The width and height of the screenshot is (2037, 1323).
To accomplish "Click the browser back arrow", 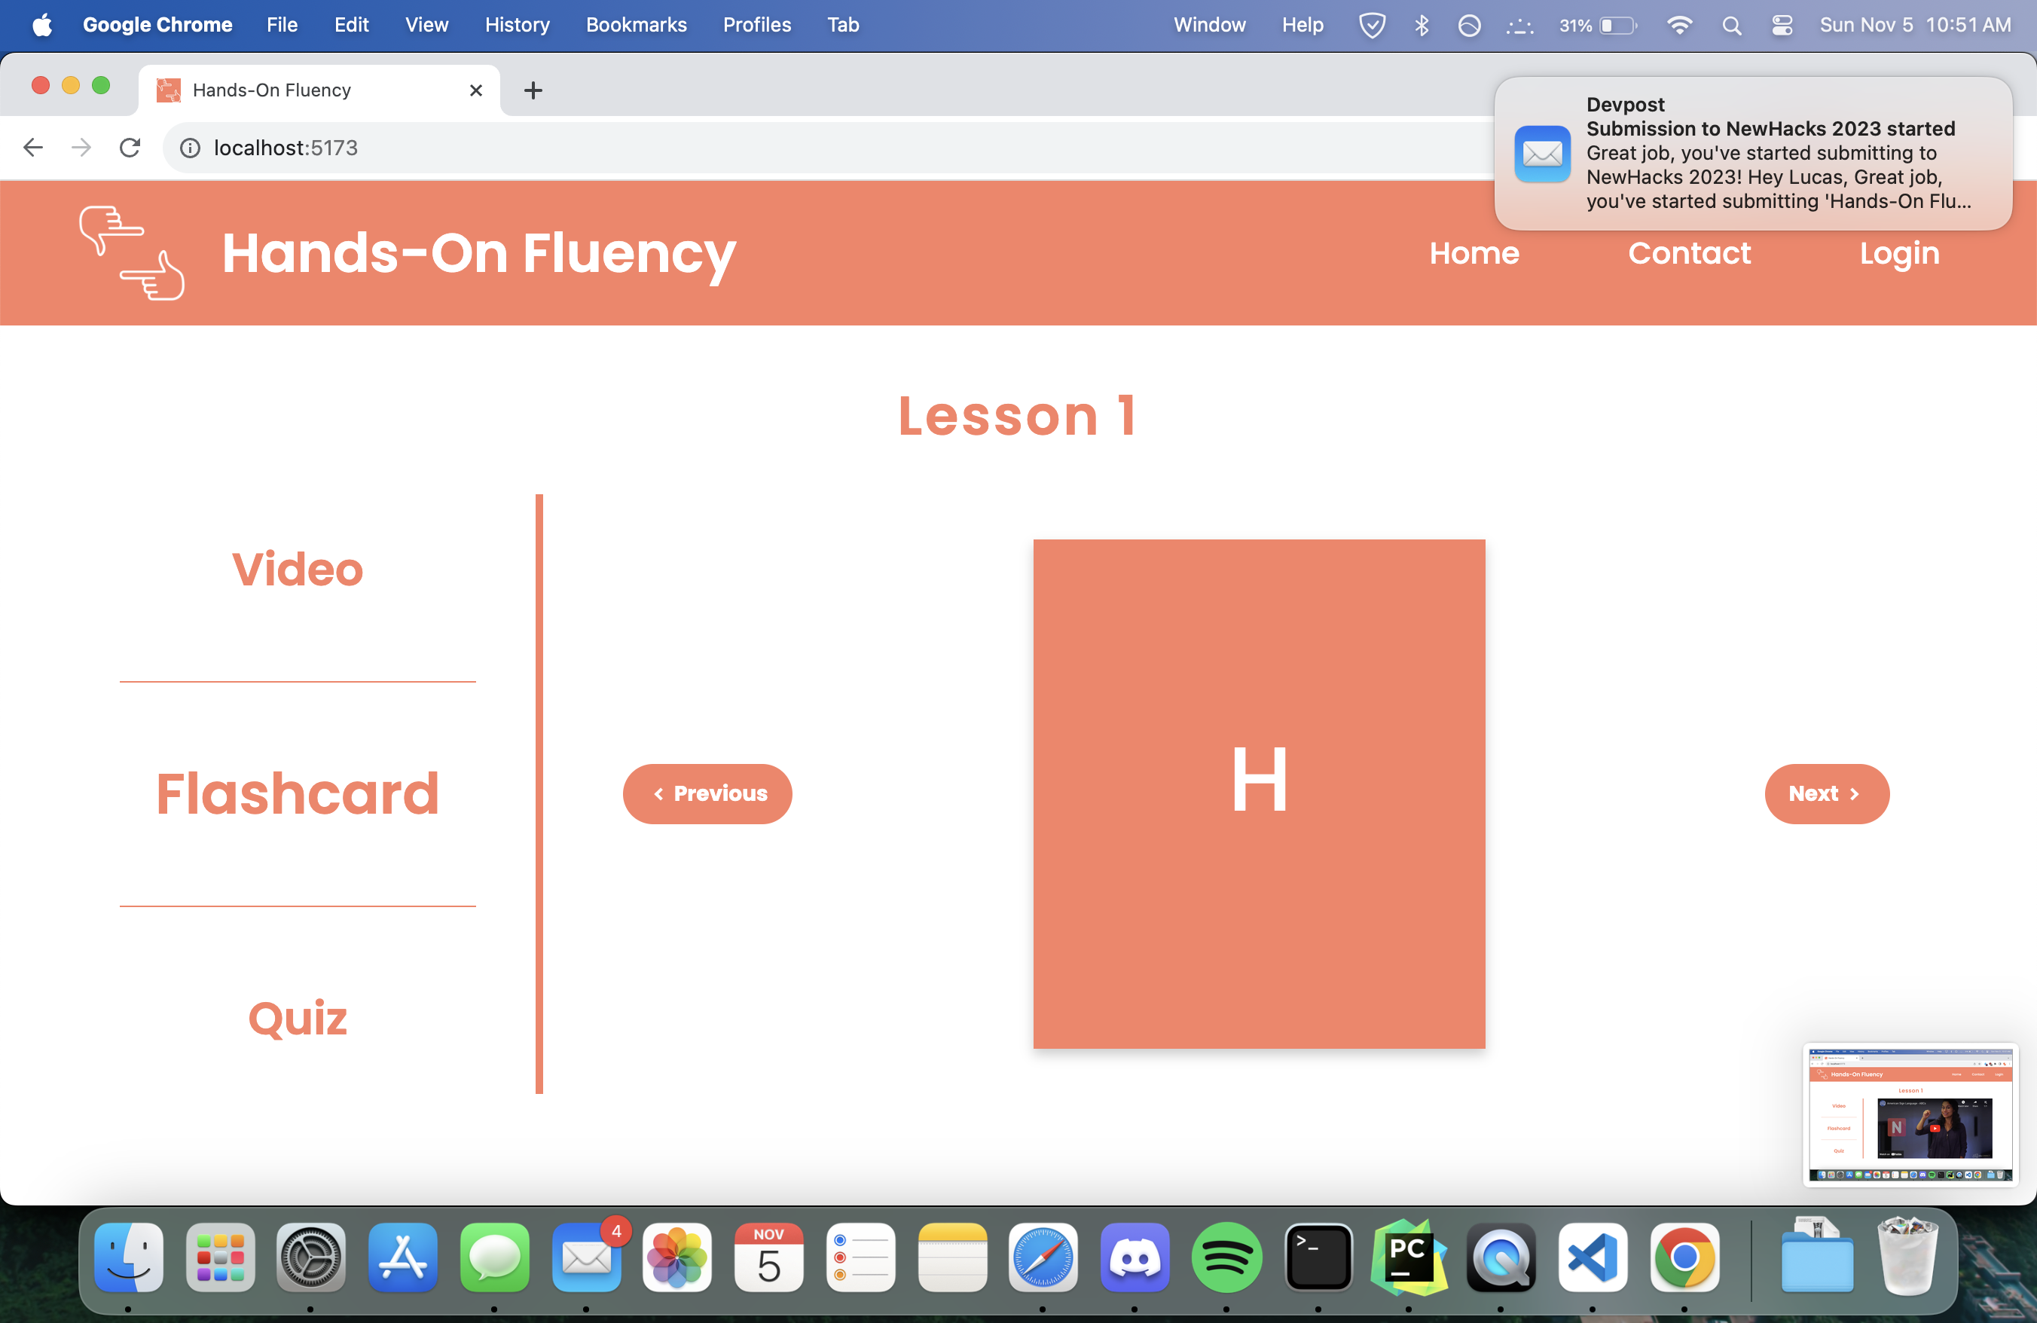I will (x=33, y=148).
